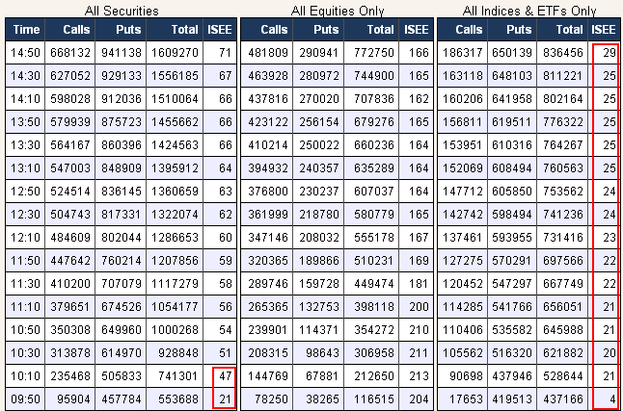Screen dimensions: 623x411
Task: Click the 'All Indices & ETFs Only' title
Action: pos(529,11)
